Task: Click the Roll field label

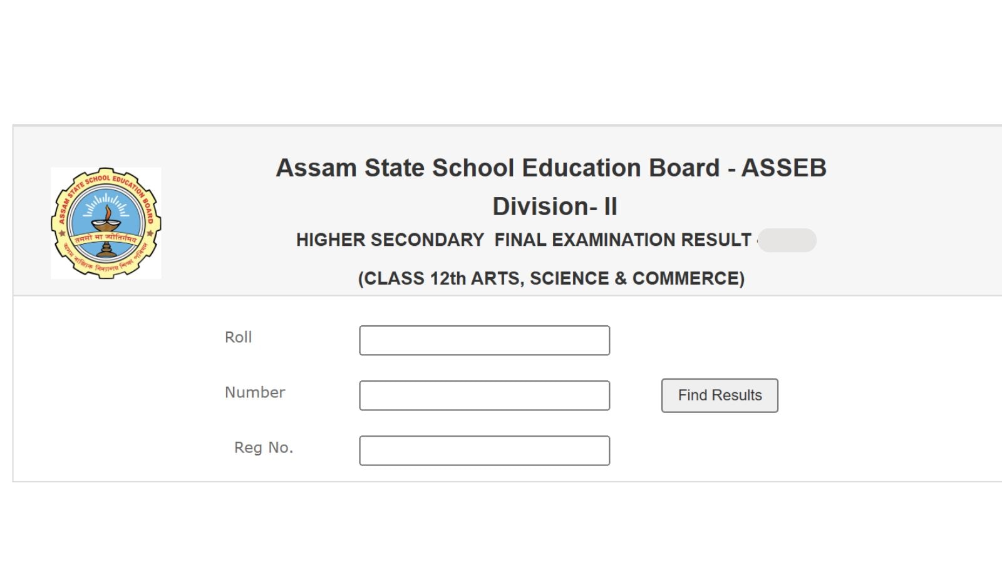Action: pyautogui.click(x=238, y=337)
